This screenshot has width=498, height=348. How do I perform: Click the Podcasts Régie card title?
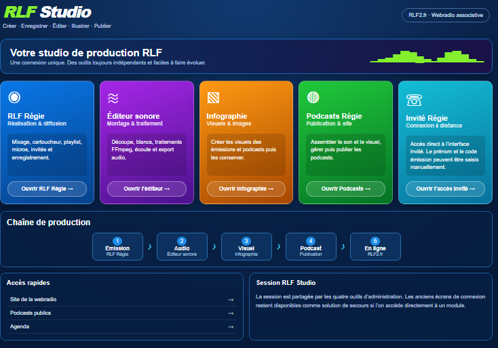(334, 116)
